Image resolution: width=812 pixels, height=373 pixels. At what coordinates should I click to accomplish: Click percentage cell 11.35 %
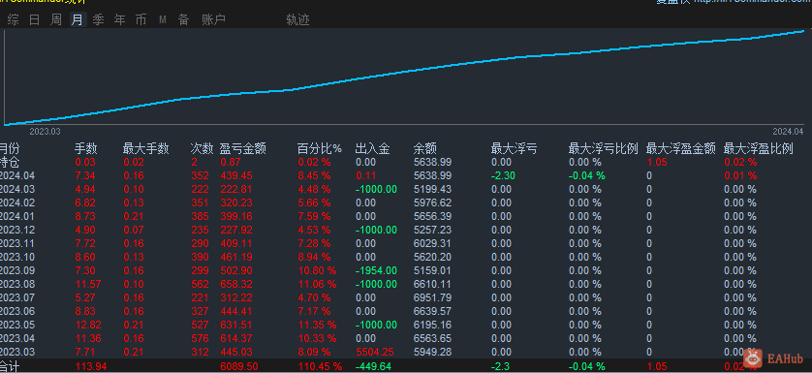pos(317,325)
